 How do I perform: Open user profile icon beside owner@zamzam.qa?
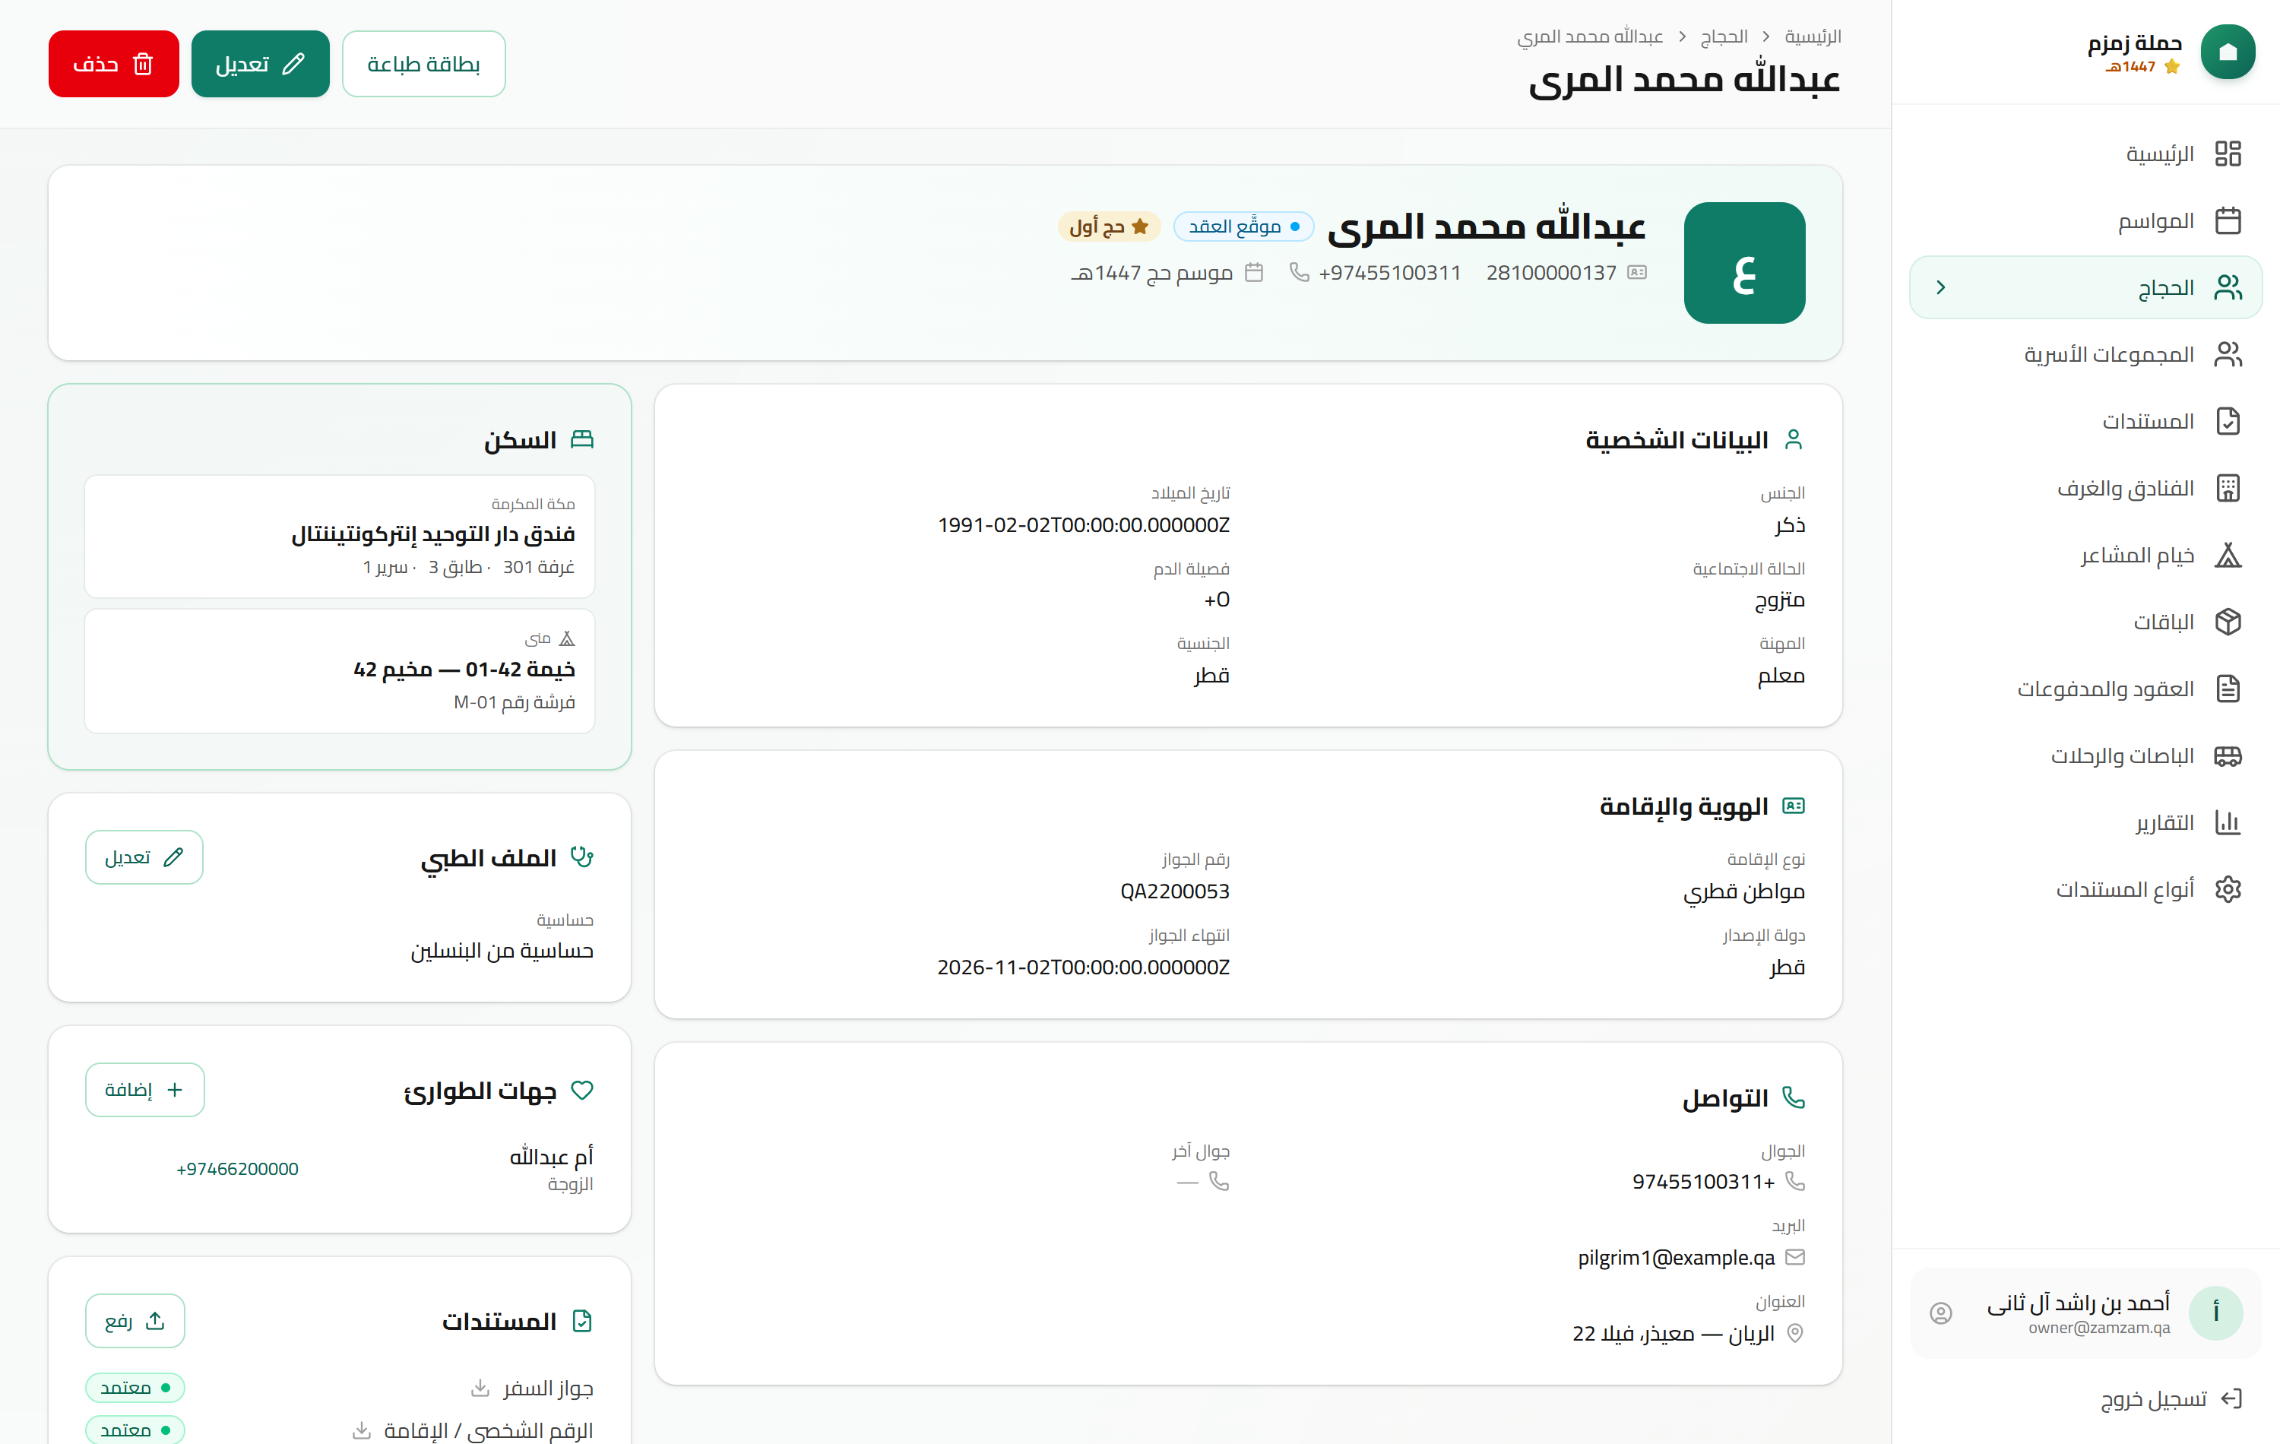point(1940,1313)
